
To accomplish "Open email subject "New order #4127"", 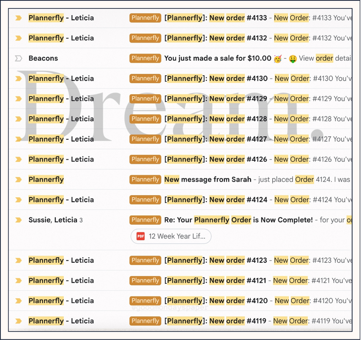I will pyautogui.click(x=216, y=139).
